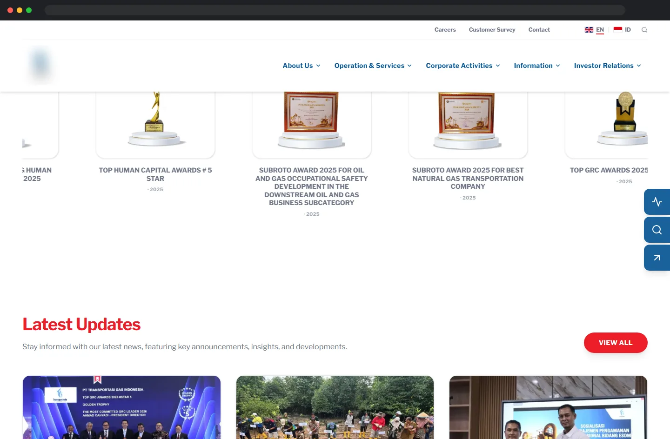Open the Top GRC Awards news card photo
This screenshot has width=670, height=439.
pyautogui.click(x=121, y=407)
